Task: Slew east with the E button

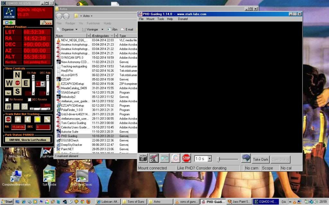Action: tap(26, 83)
